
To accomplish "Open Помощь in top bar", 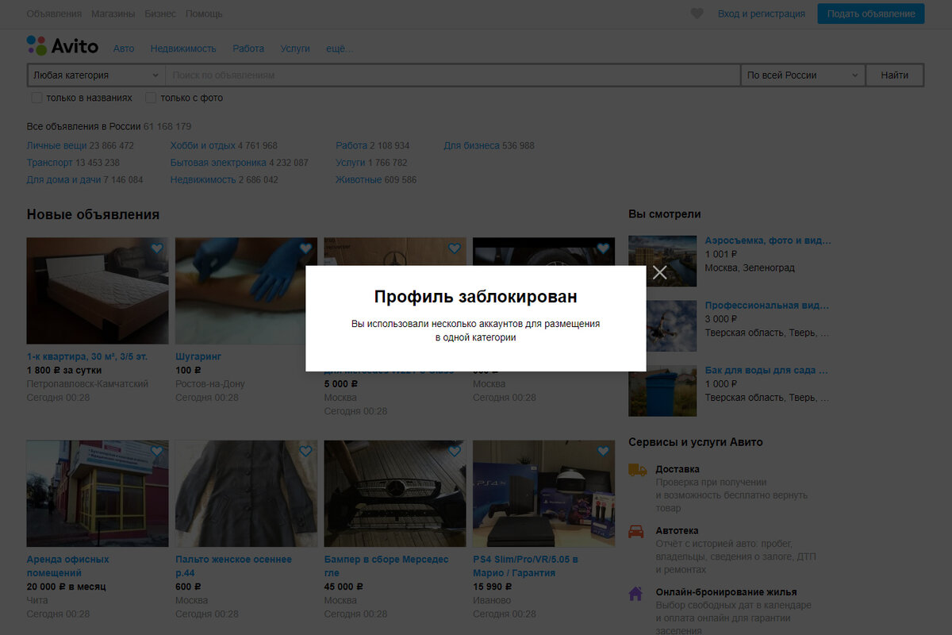I will tap(204, 13).
